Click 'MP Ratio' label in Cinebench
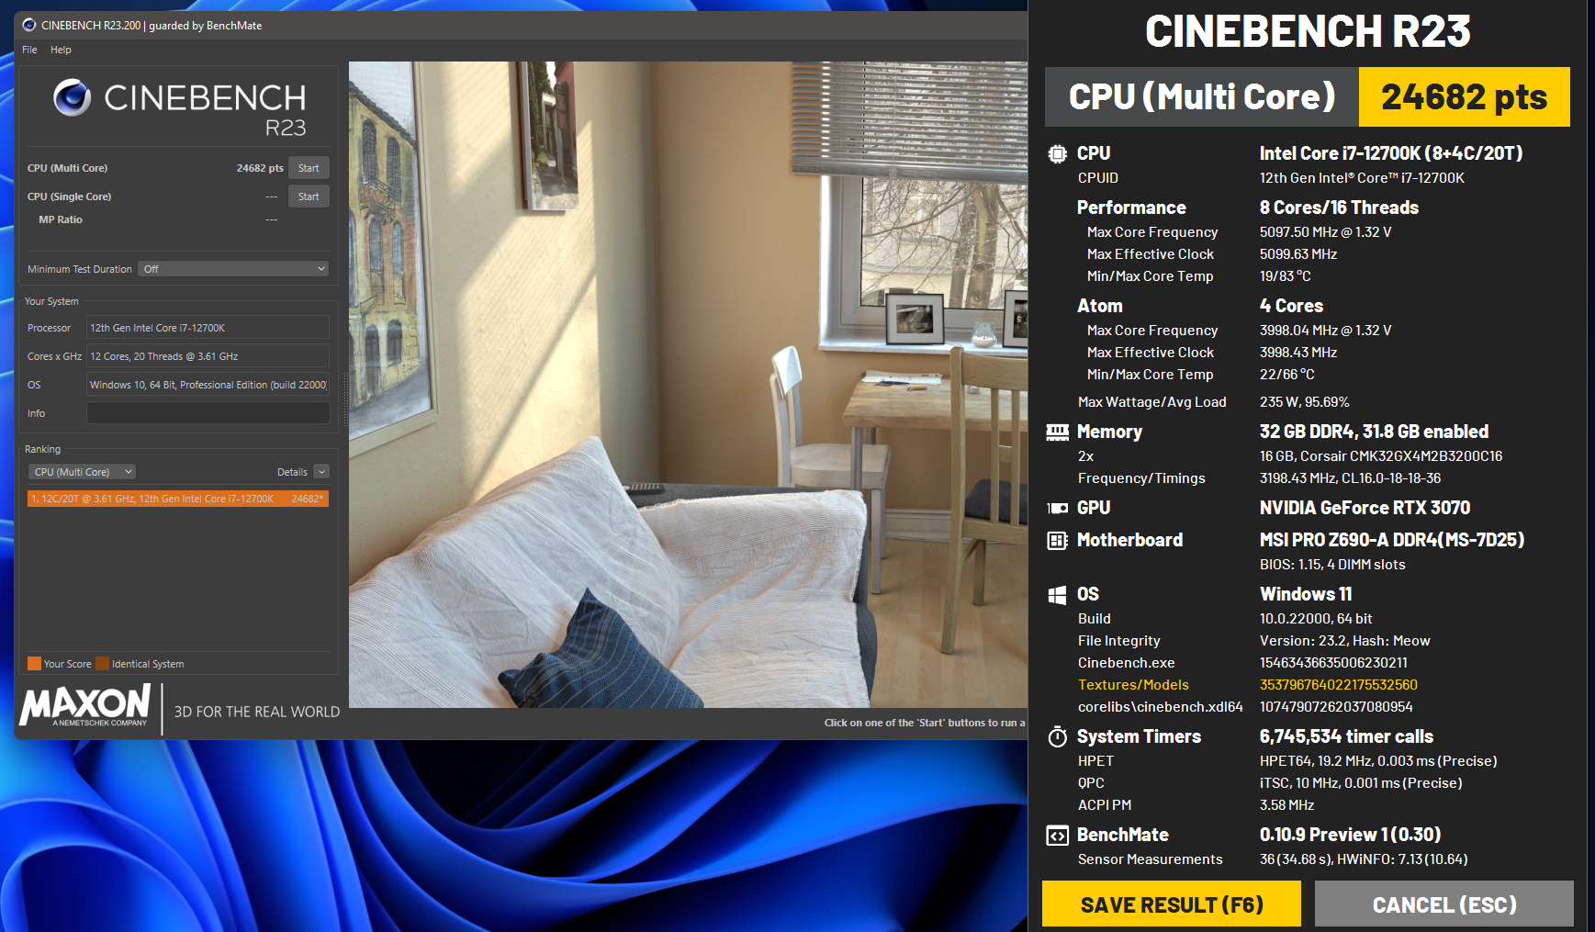Screen dimensions: 1595x932 (61, 219)
